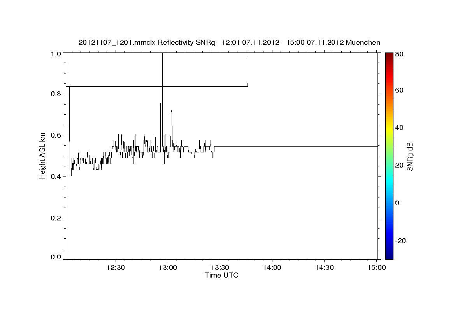The width and height of the screenshot is (467, 311).
Task: Click the colorbar value 80
Action: 400,54
